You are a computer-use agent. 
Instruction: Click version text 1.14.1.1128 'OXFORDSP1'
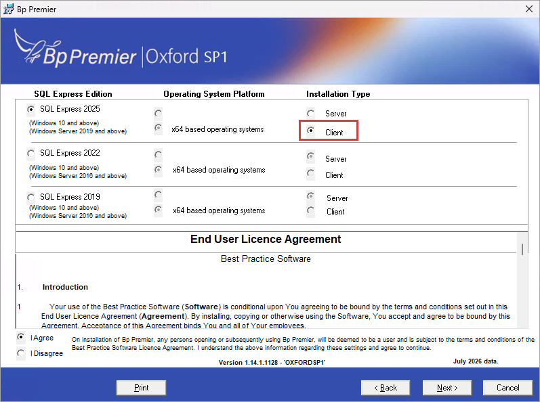(272, 363)
